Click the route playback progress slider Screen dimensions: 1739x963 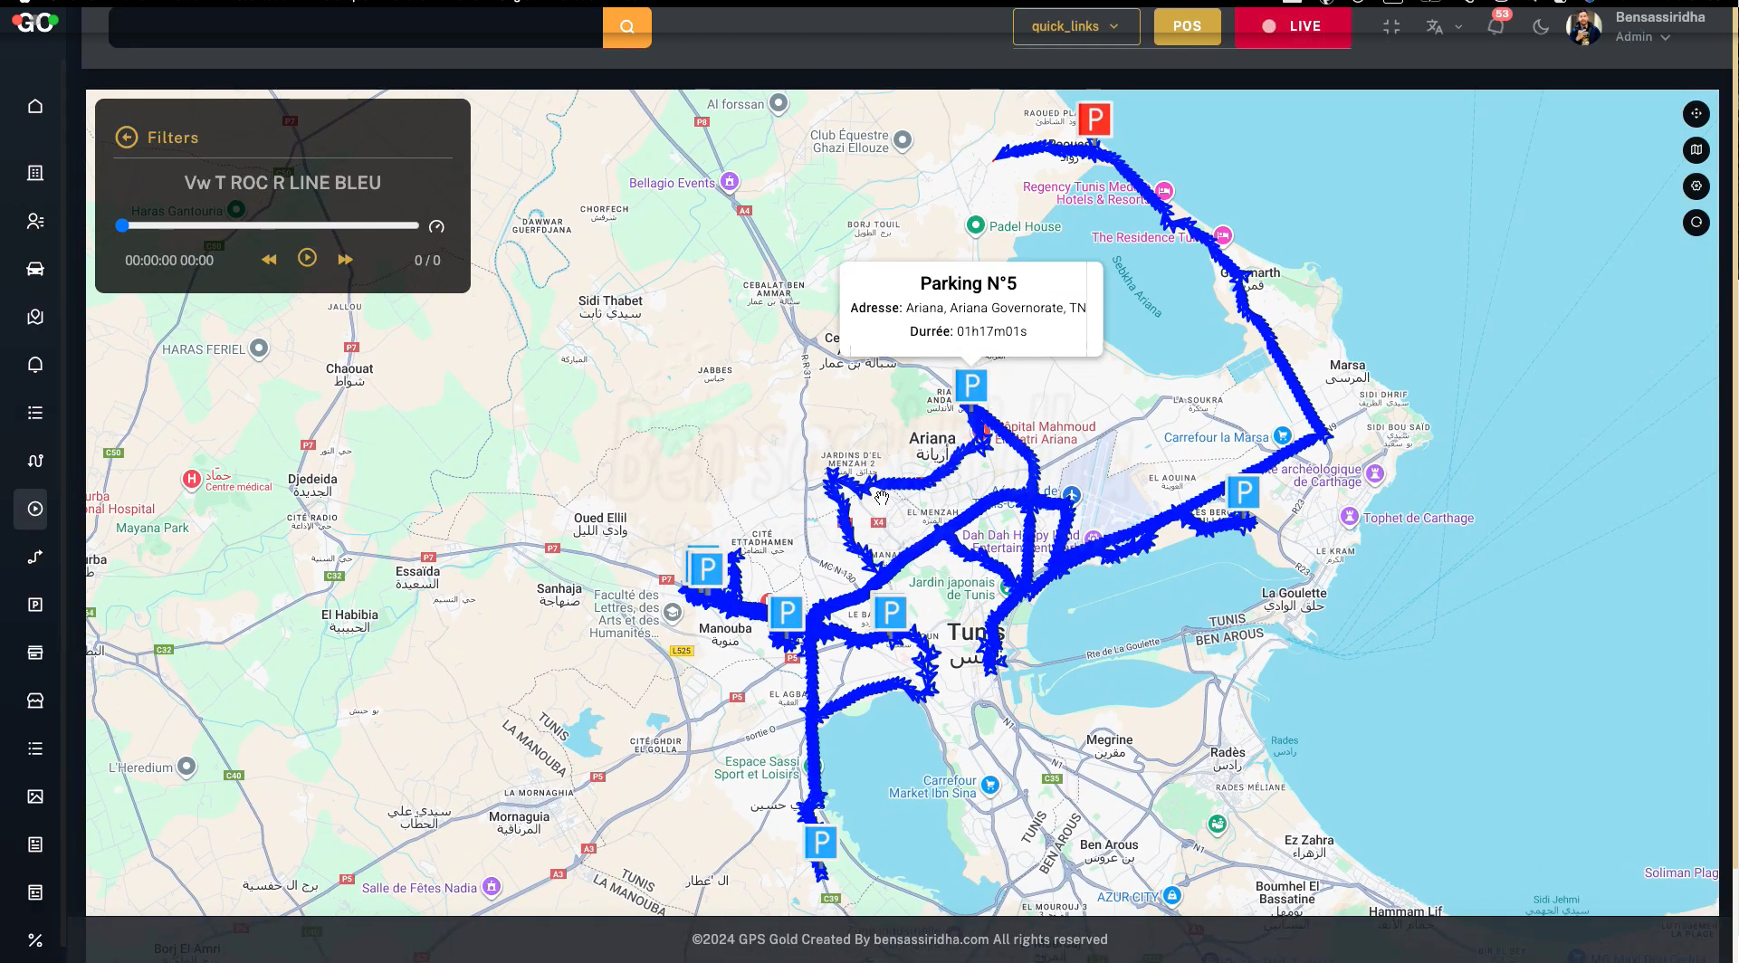coord(270,225)
